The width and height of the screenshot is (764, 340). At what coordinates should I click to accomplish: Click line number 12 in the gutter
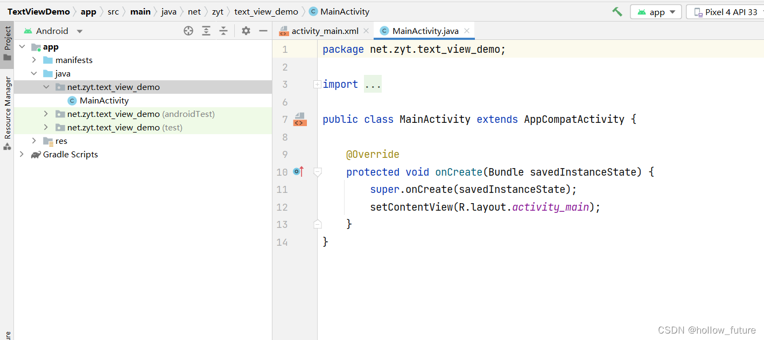(x=282, y=207)
